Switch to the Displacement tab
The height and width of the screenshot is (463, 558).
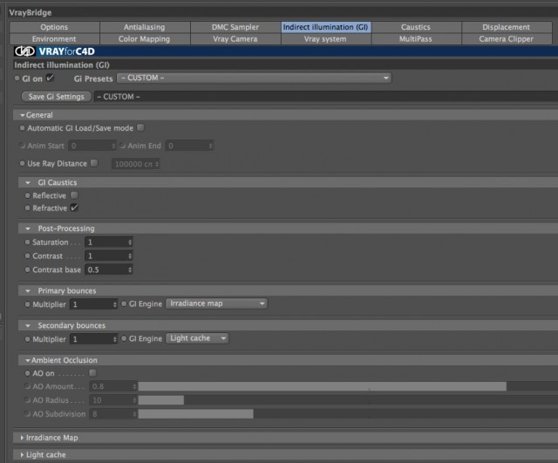click(506, 27)
